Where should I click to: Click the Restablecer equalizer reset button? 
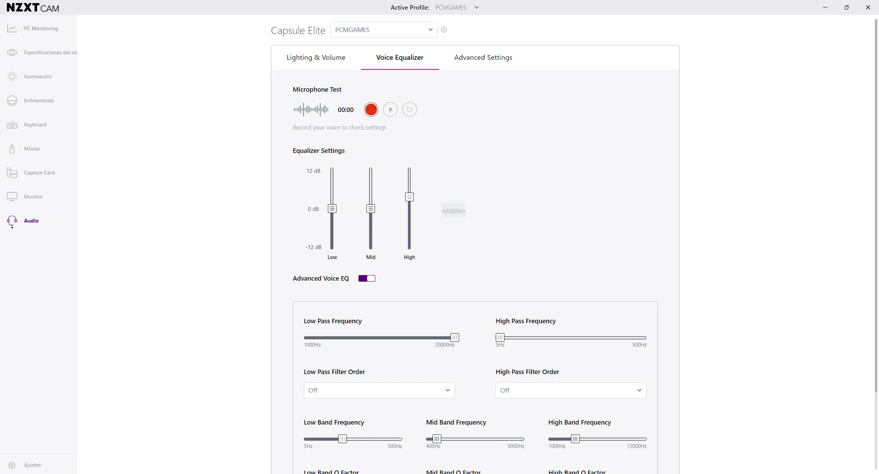pos(453,211)
